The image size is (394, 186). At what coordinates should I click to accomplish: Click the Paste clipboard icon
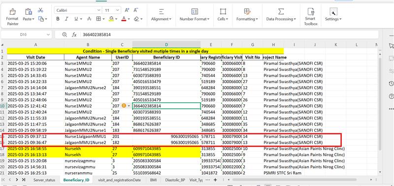coord(29,12)
